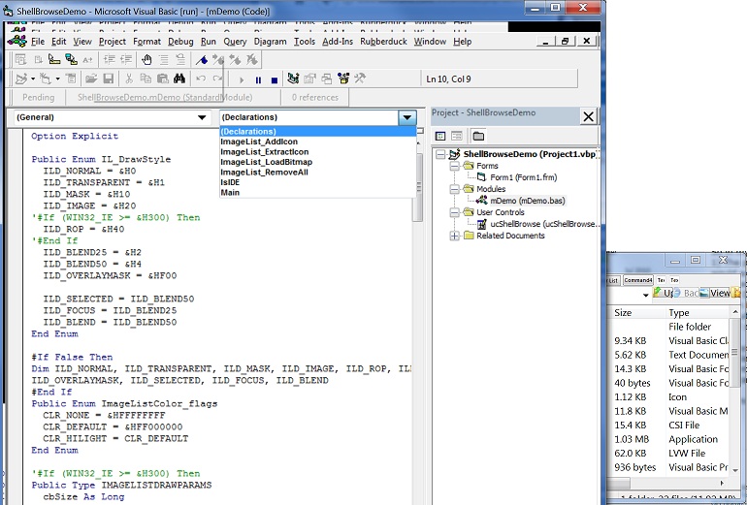Viewport: 747px width, 505px height.
Task: Click the Paste clipboard icon
Action: pos(162,79)
